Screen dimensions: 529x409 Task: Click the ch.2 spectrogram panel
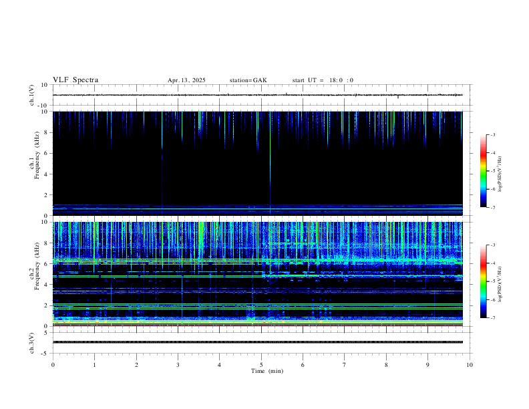point(258,274)
